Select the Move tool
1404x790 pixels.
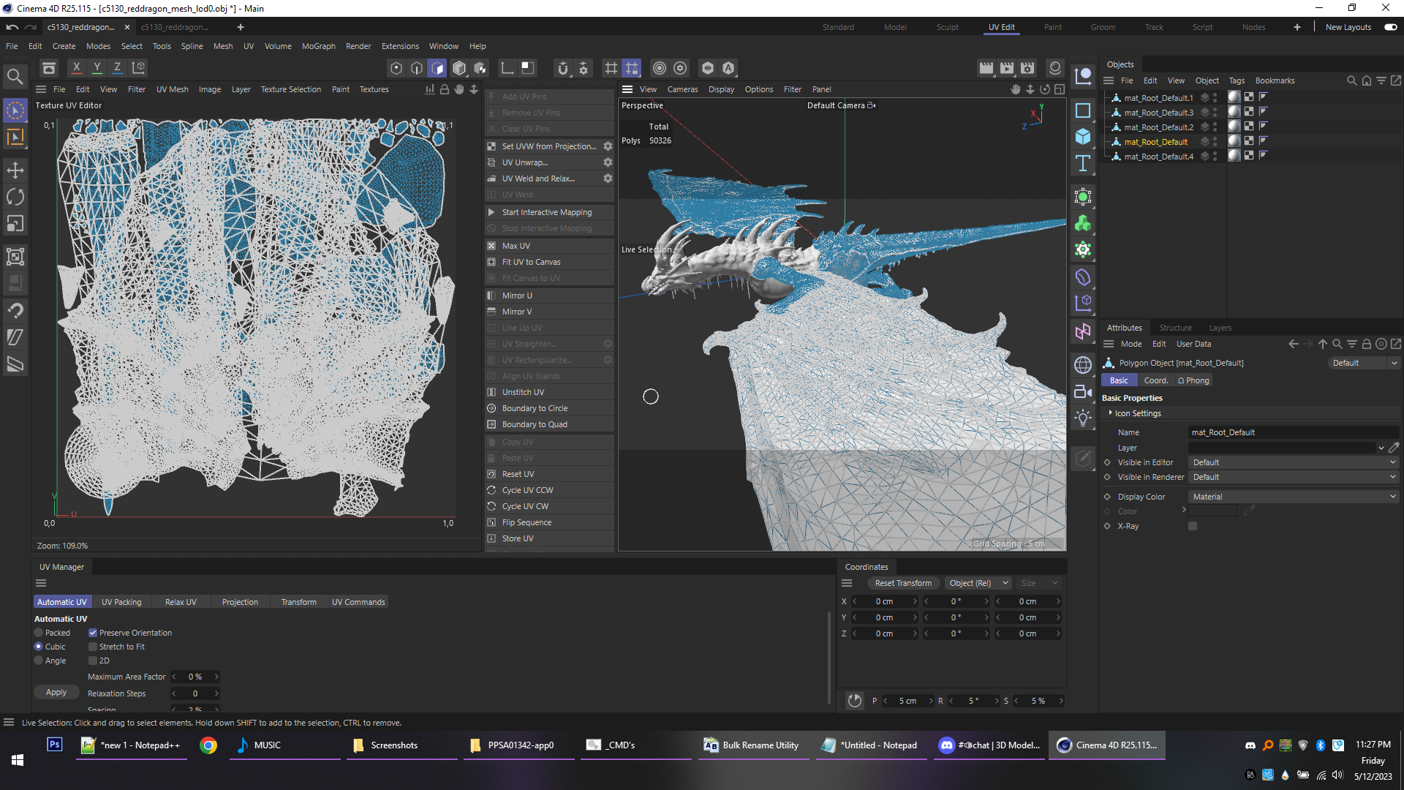point(15,170)
